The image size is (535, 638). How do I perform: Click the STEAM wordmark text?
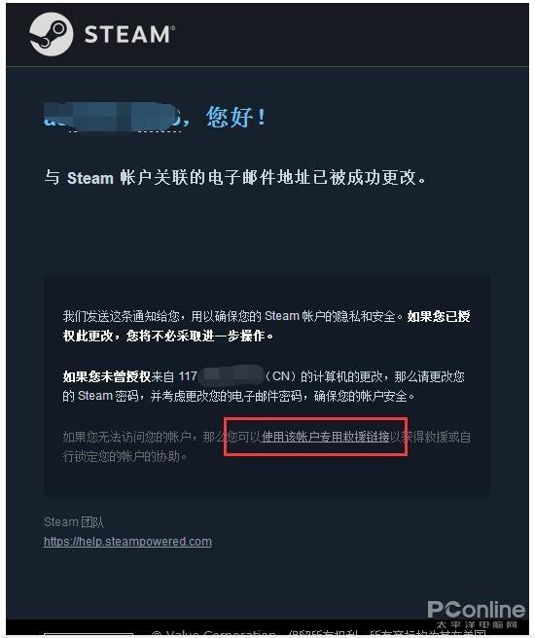coord(129,34)
